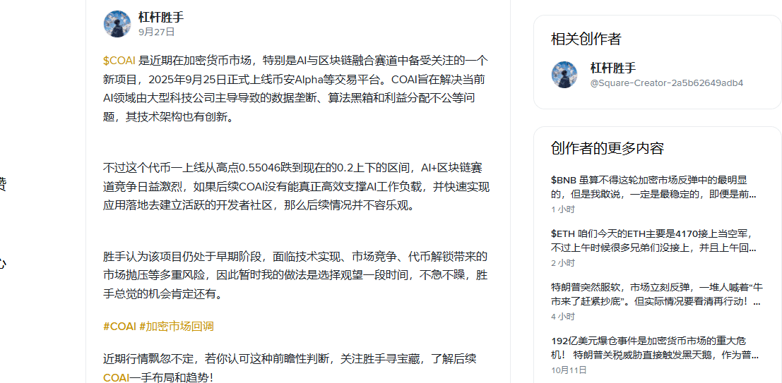
Task: Open the 192亿美元爆仓事件 article
Action: pyautogui.click(x=656, y=348)
